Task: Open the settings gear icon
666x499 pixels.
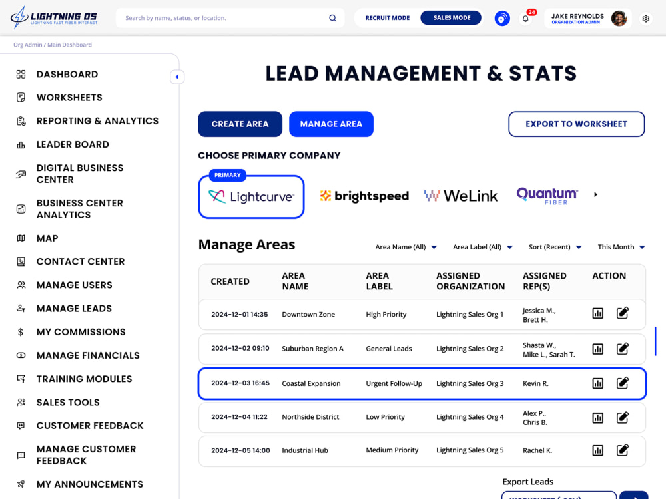Action: click(645, 19)
